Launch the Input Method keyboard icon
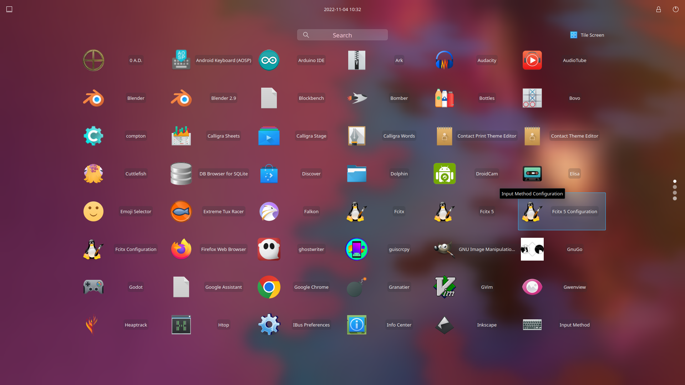The width and height of the screenshot is (685, 385). (x=532, y=325)
